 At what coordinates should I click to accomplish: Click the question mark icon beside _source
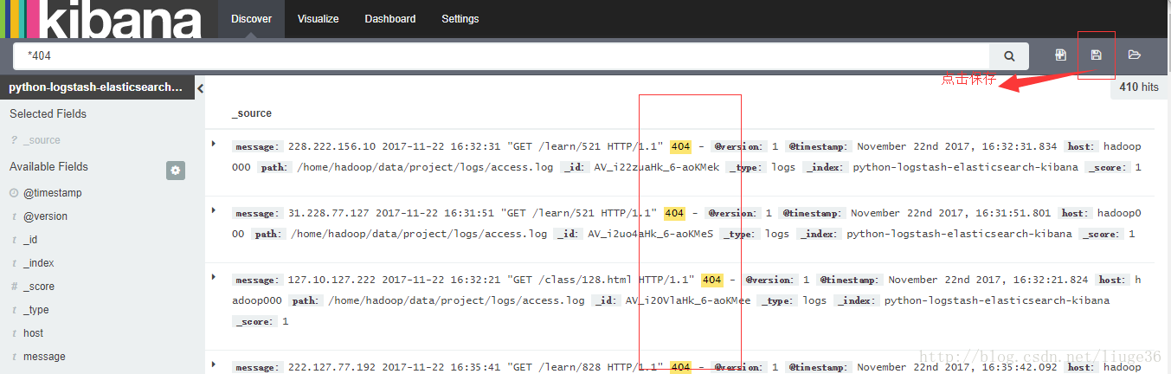[14, 140]
